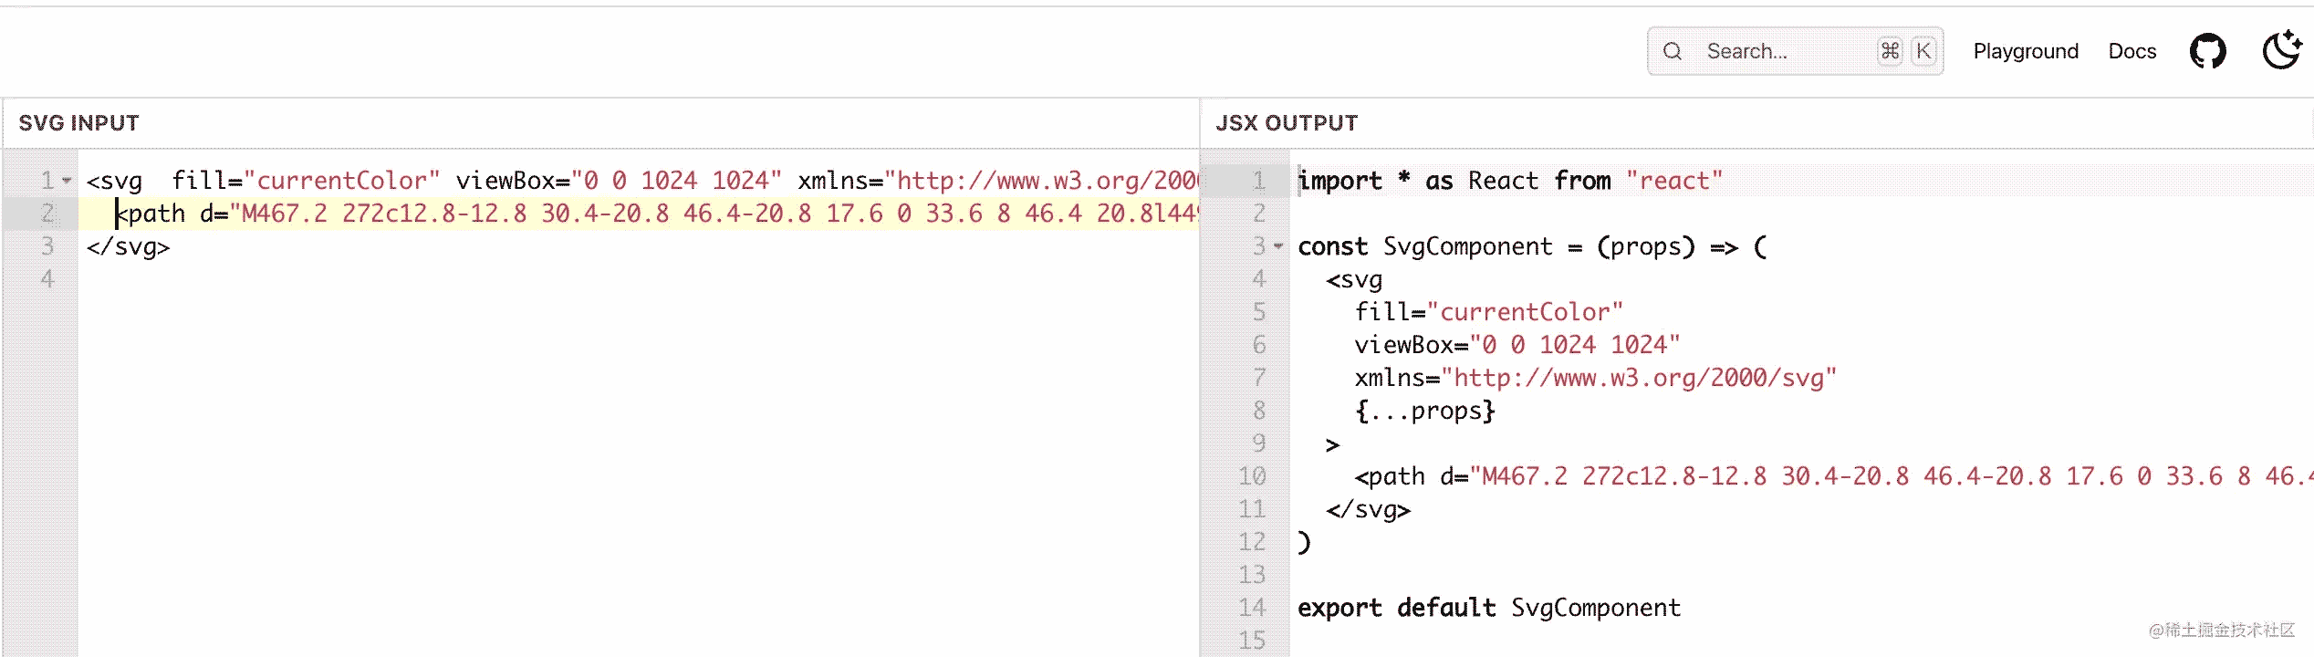2314x657 pixels.
Task: Click the {...props} line in JSX output
Action: [1425, 411]
